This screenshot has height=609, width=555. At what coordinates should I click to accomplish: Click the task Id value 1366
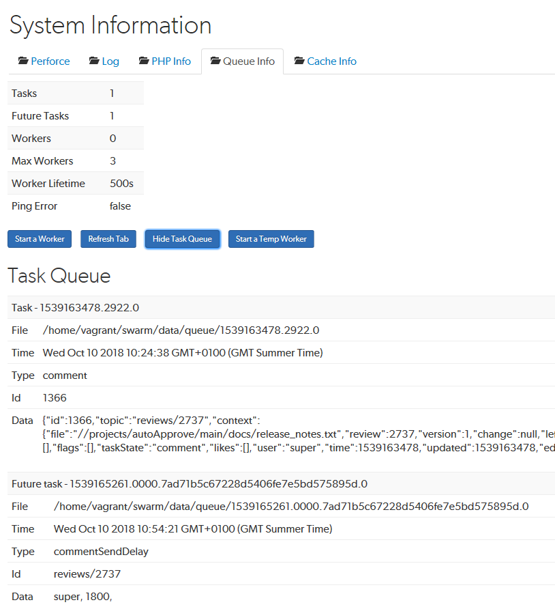pyautogui.click(x=55, y=398)
